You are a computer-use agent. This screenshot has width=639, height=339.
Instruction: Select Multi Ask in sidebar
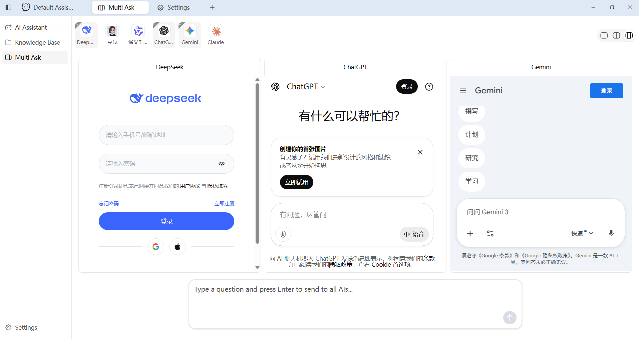pos(35,57)
